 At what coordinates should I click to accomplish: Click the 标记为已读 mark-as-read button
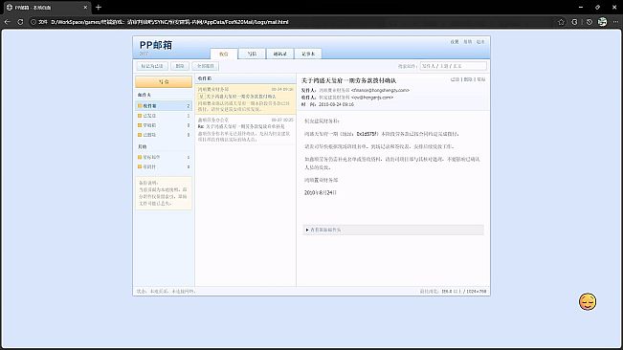[152, 66]
